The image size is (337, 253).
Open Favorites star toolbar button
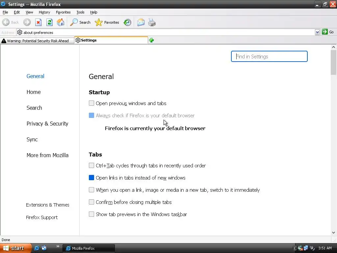coord(107,22)
